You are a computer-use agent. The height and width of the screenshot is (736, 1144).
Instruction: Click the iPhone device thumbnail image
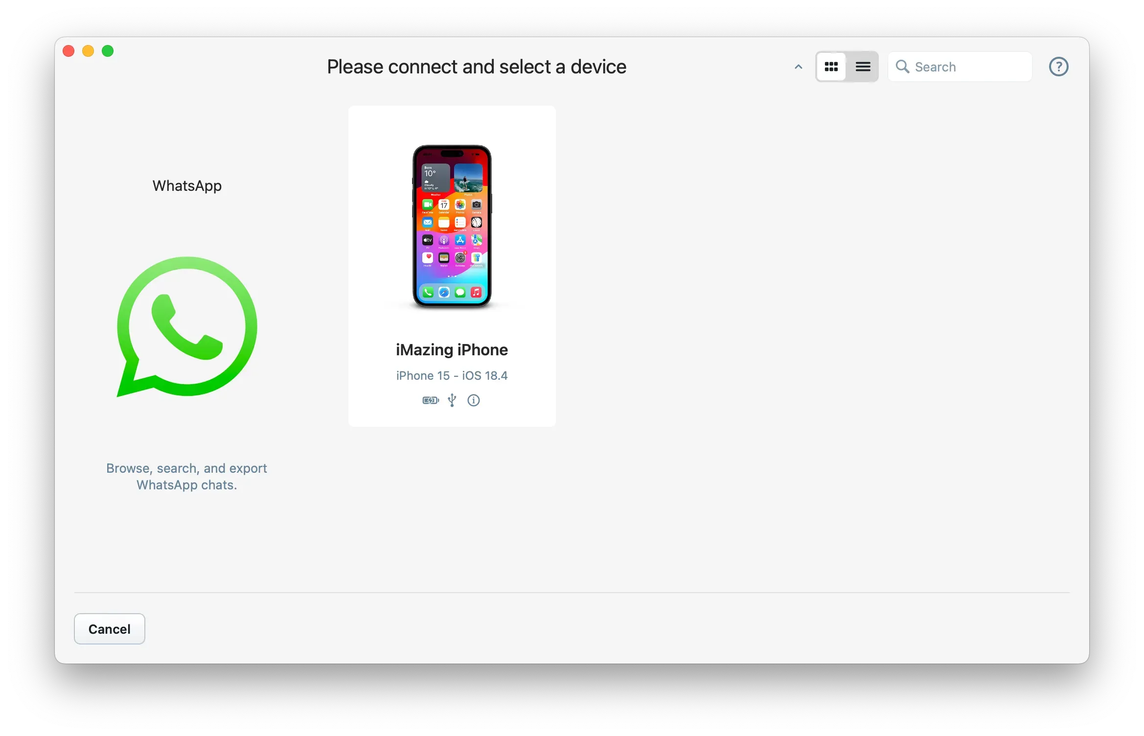[x=452, y=226]
